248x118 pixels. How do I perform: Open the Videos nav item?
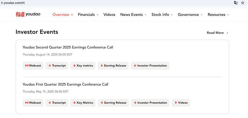pyautogui.click(x=109, y=15)
